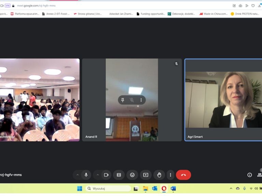Mute the microphone in the call bar
262x196 pixels.
pos(86,175)
